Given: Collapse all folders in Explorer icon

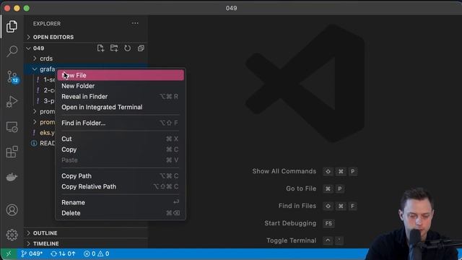Looking at the screenshot, I should click(141, 48).
